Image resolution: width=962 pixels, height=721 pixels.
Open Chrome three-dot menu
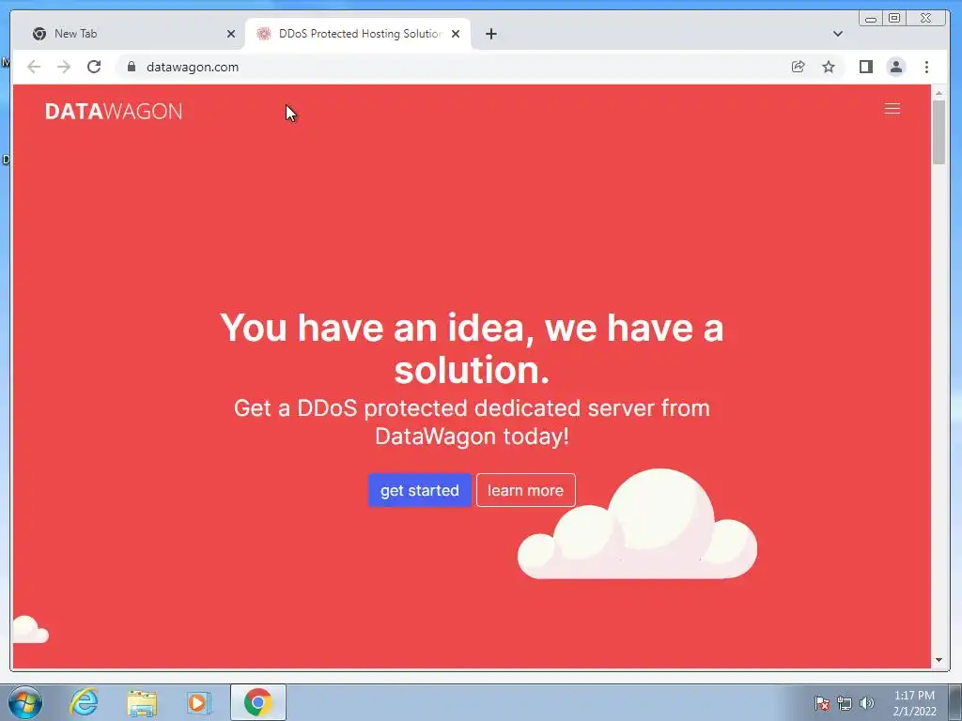click(x=926, y=67)
